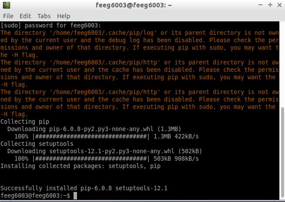Click the scrollbar track above the thumb
The width and height of the screenshot is (285, 202).
pos(282,64)
